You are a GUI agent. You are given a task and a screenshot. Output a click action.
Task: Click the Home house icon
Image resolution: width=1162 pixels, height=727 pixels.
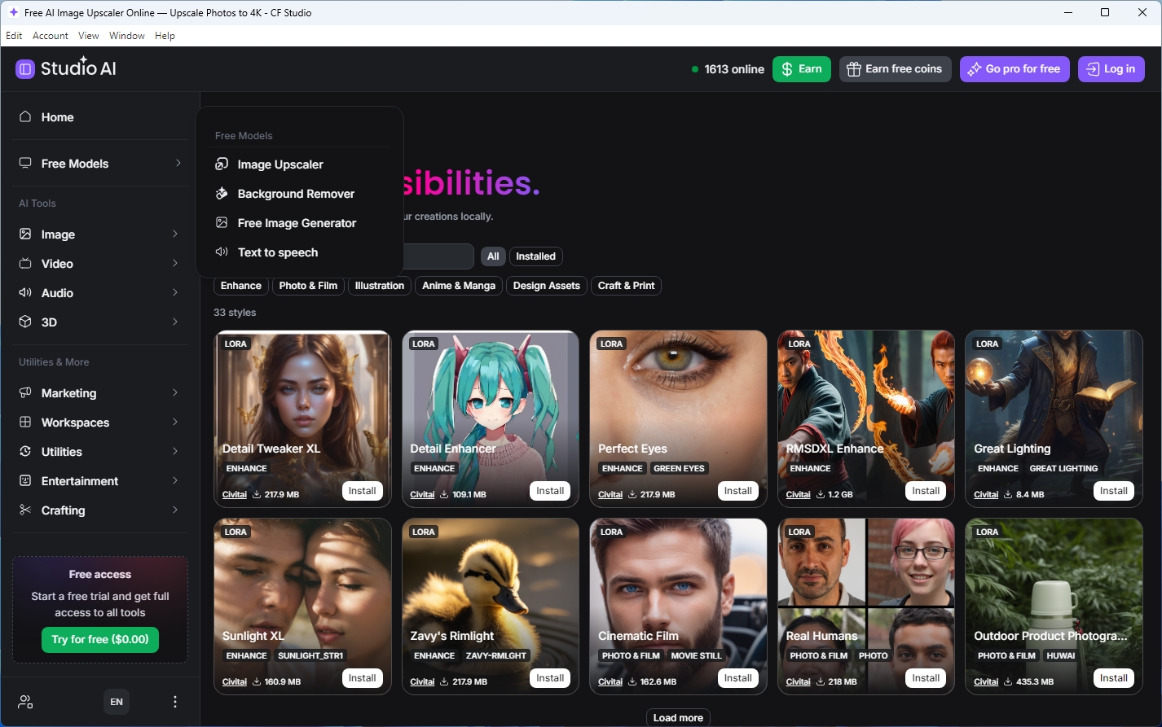(x=25, y=116)
